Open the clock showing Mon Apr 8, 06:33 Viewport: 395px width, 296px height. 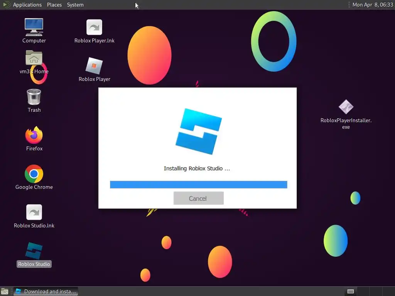[x=373, y=5]
